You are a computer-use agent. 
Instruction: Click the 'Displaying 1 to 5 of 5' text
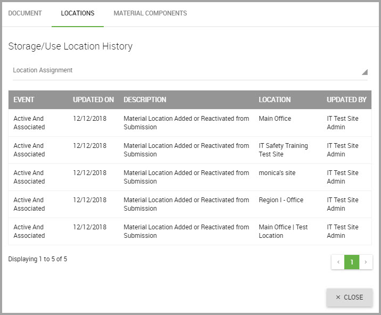click(38, 259)
